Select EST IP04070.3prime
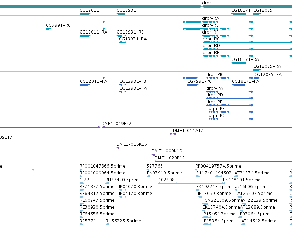Viewport: 292px width, 226px height. 136,187
